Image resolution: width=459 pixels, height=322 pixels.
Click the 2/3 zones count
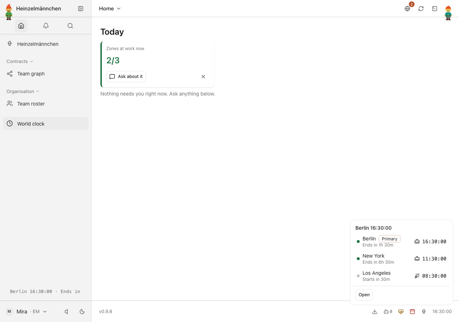[113, 60]
